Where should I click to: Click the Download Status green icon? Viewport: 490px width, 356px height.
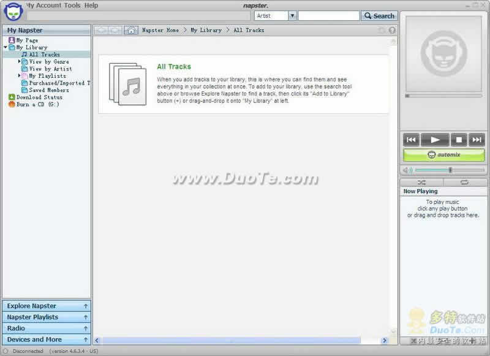pyautogui.click(x=12, y=97)
